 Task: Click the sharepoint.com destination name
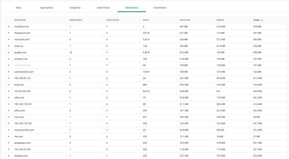[x=22, y=33]
